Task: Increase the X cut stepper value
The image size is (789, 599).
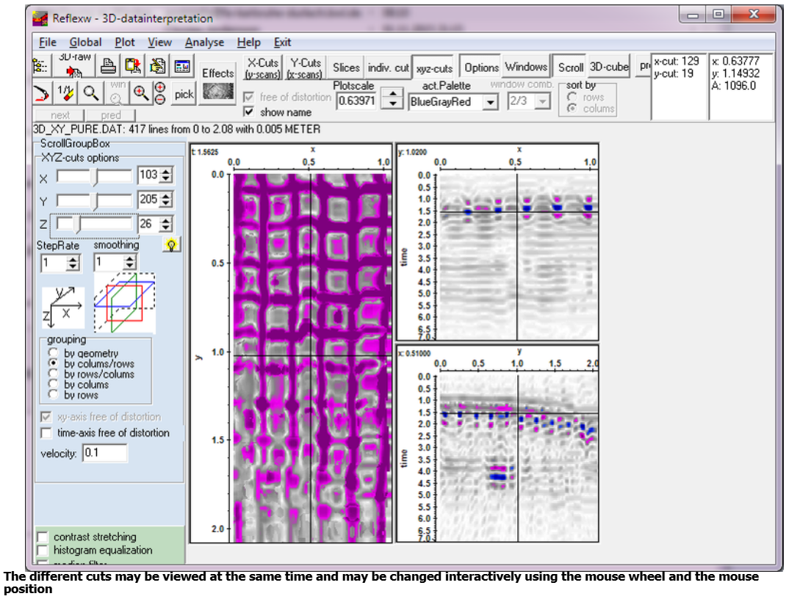Action: point(167,171)
